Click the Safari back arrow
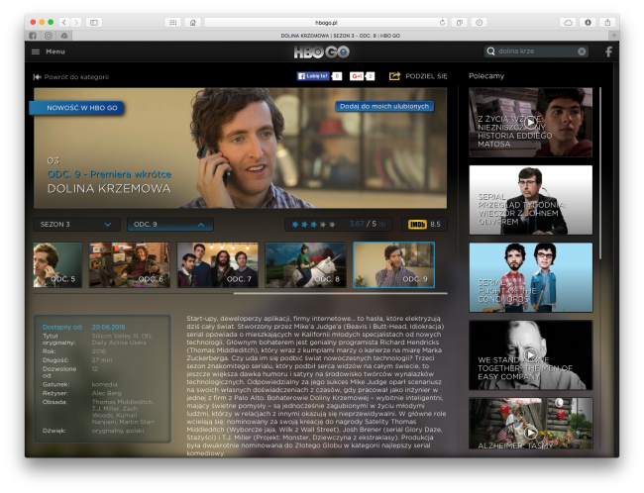Screen dimensions: 644x493 click(x=64, y=22)
